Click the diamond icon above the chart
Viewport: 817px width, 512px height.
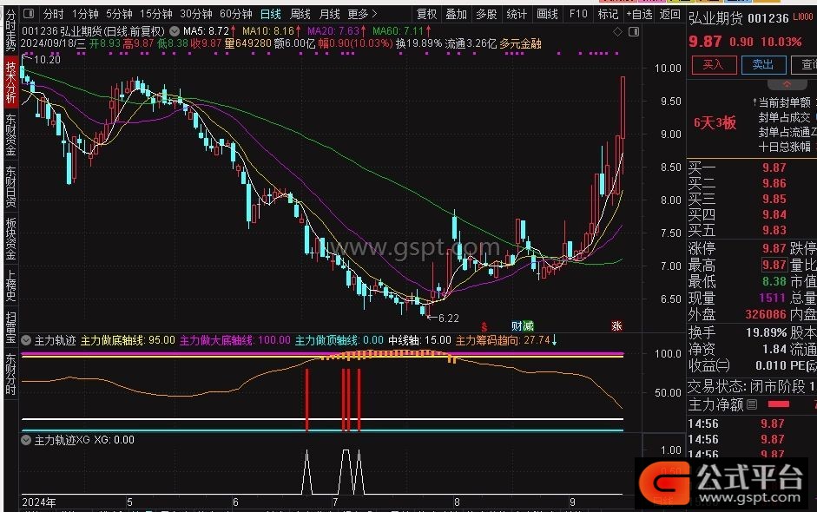[x=618, y=32]
